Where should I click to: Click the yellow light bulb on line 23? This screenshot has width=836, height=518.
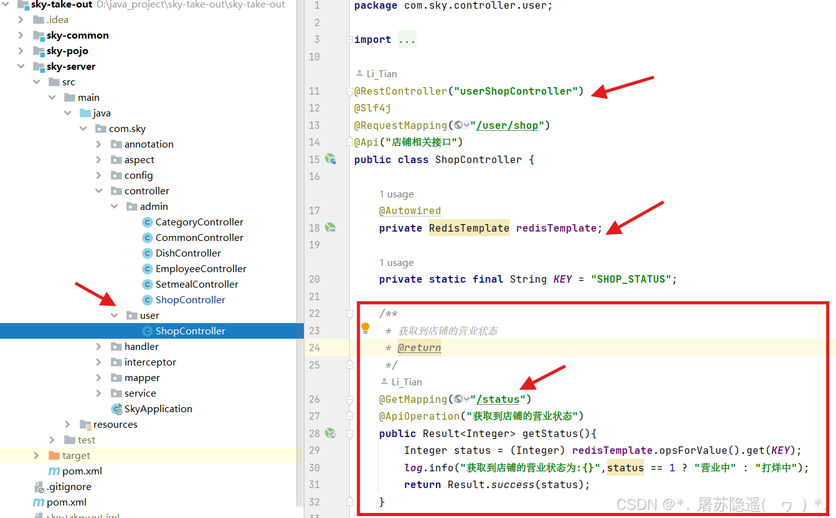click(x=365, y=328)
